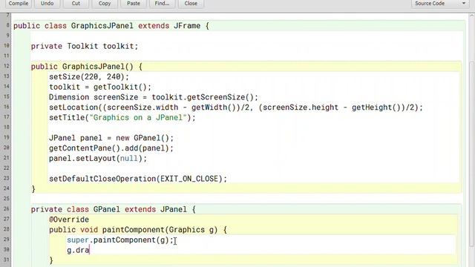Click the 'super.paintComponent(g);' statement

(120, 240)
